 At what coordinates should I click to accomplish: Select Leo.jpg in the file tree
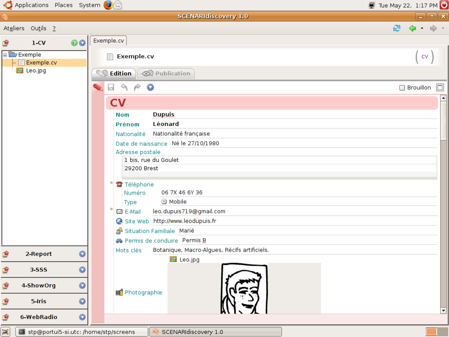[36, 70]
